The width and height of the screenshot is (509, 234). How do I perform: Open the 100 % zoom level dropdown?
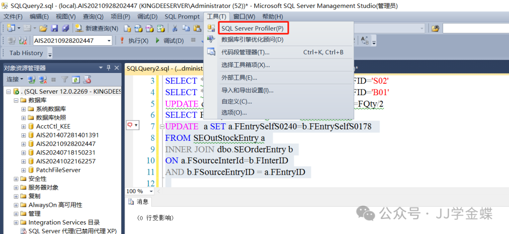tap(151, 191)
